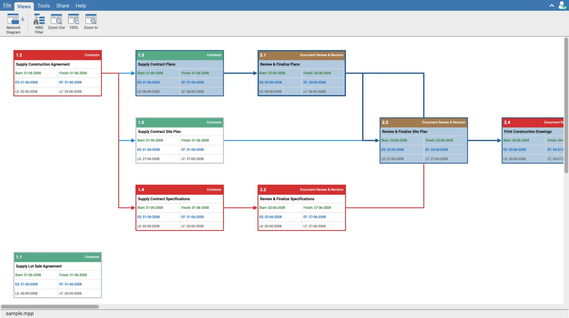The height and width of the screenshot is (318, 569).
Task: Open the Network Diagram view dropdown
Action: point(22,19)
